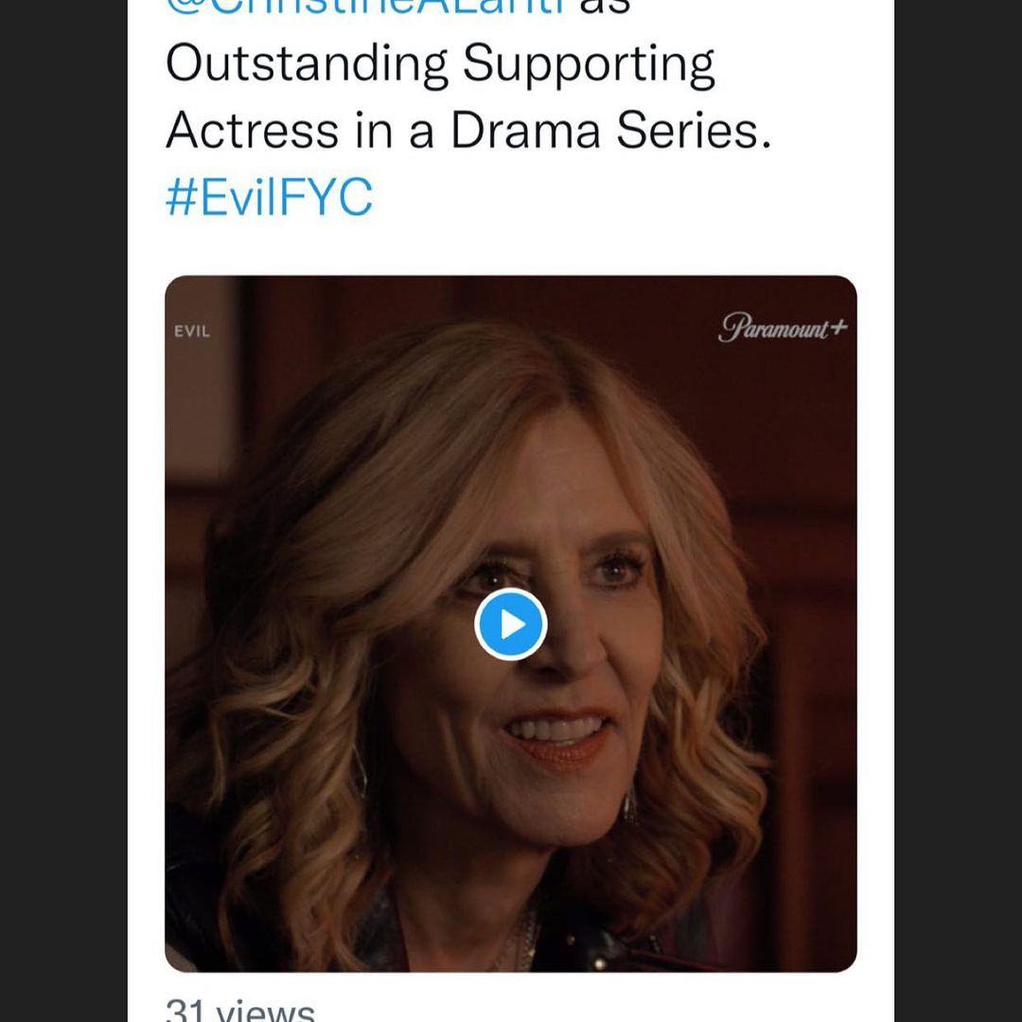Click the word "Actress" in the tweet
Image resolution: width=1022 pixels, height=1022 pixels.
point(251,131)
